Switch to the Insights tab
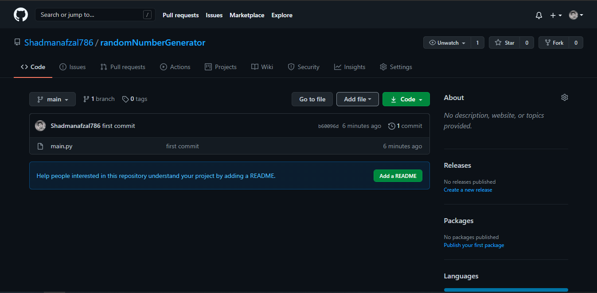This screenshot has width=597, height=293. 350,67
